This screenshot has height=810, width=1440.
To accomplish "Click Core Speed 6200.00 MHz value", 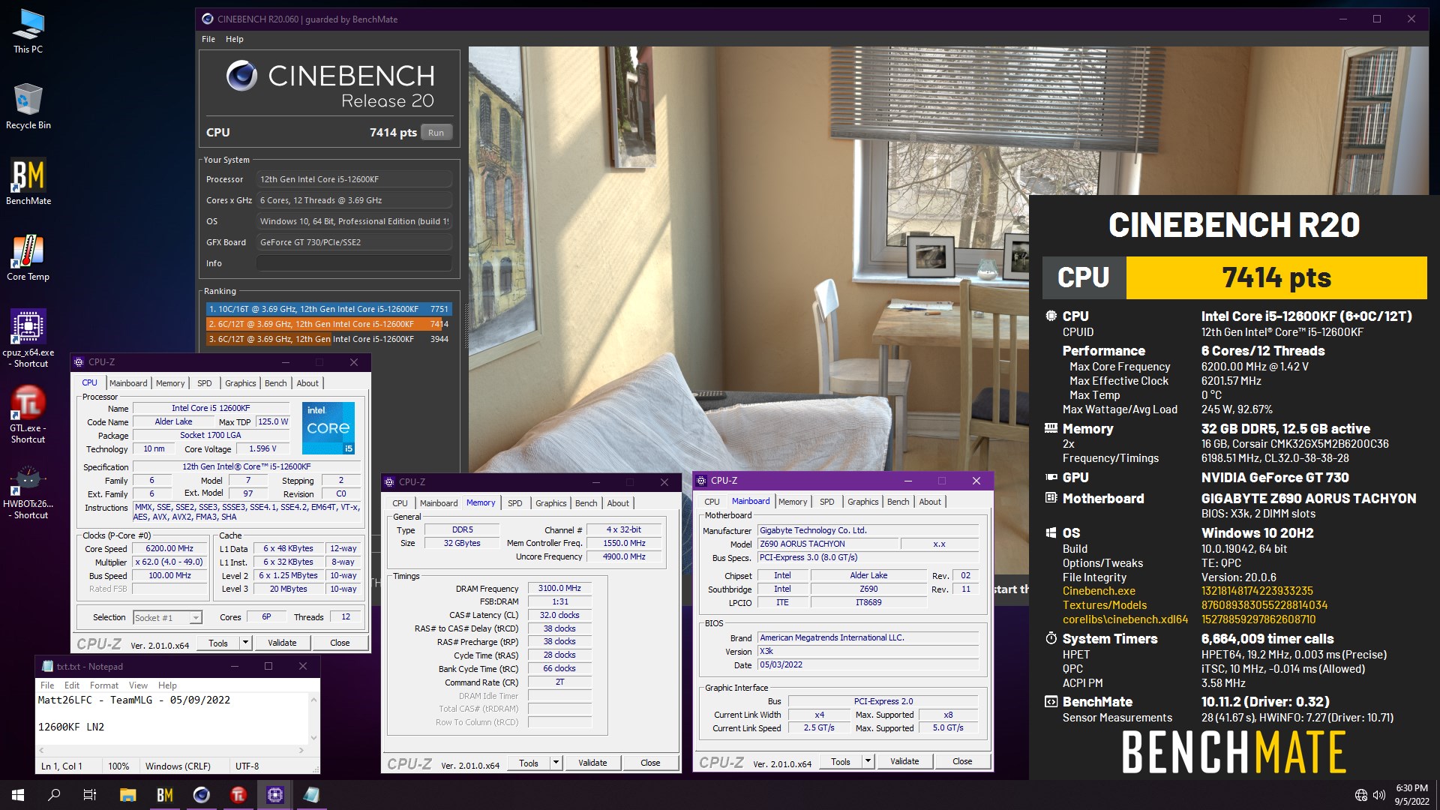I will click(169, 548).
